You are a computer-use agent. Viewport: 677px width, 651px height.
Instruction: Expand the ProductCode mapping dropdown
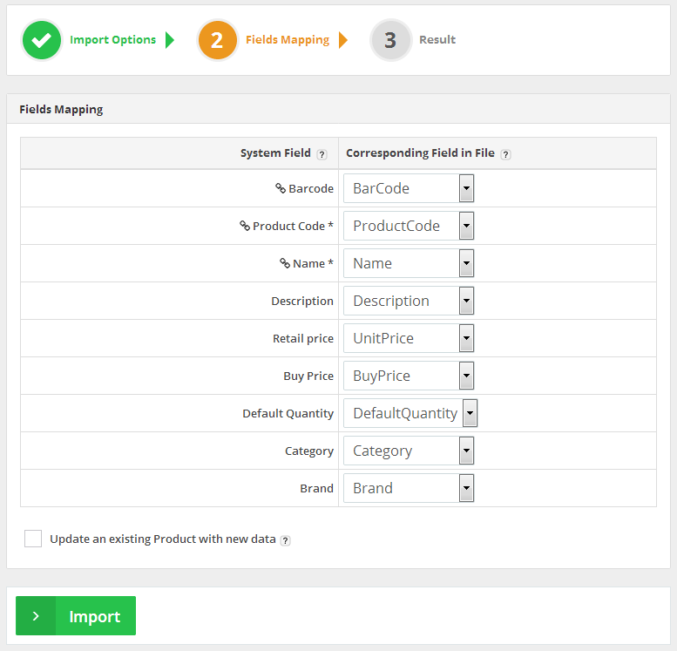pyautogui.click(x=409, y=226)
